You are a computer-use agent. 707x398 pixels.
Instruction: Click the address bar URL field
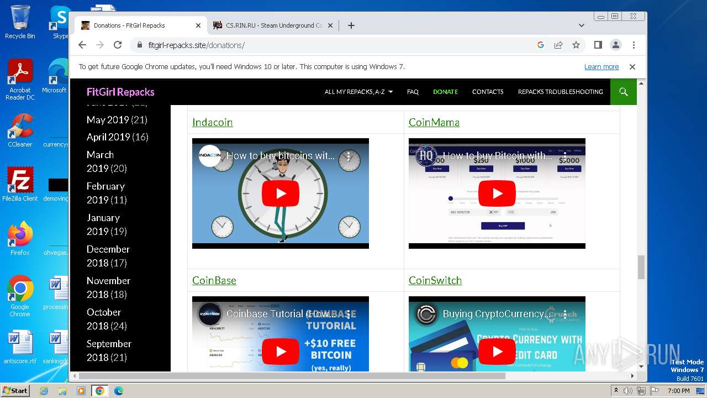tap(331, 45)
